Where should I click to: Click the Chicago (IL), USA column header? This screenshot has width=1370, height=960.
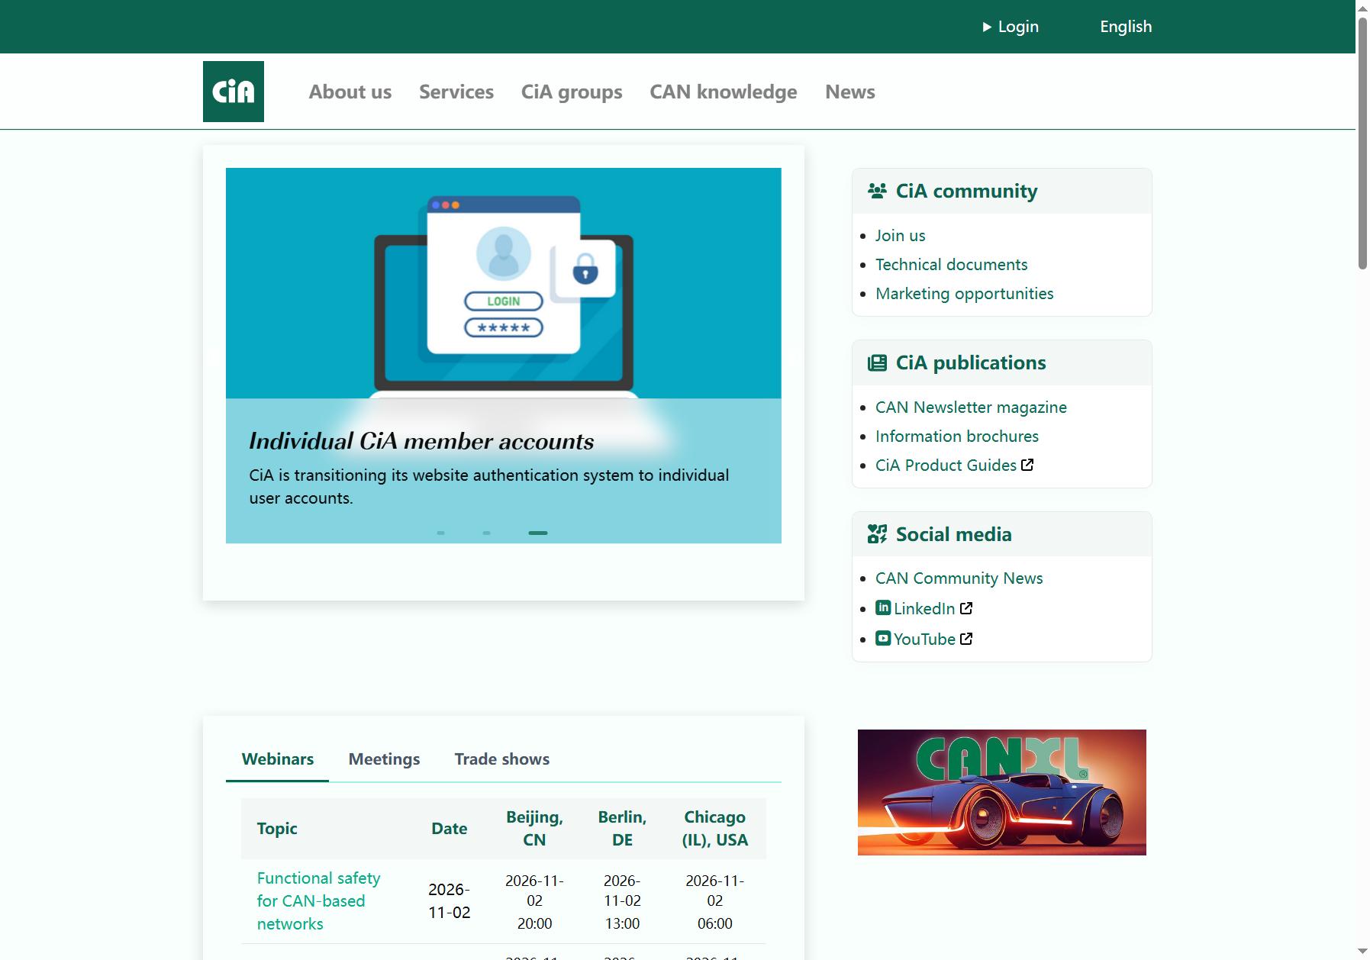pos(715,829)
